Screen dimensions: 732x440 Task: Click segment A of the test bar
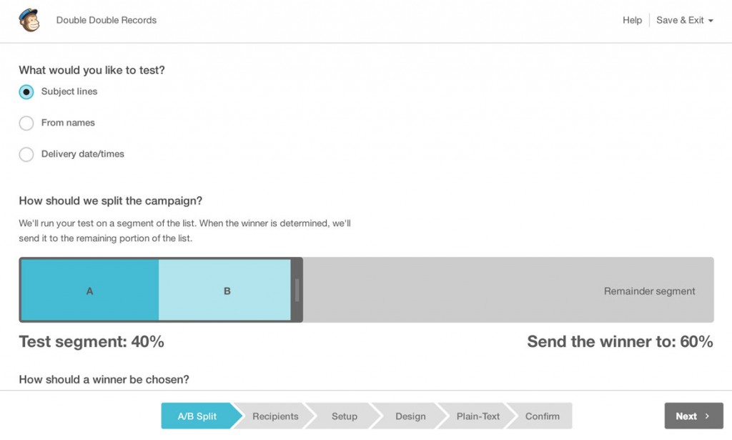[x=89, y=290]
